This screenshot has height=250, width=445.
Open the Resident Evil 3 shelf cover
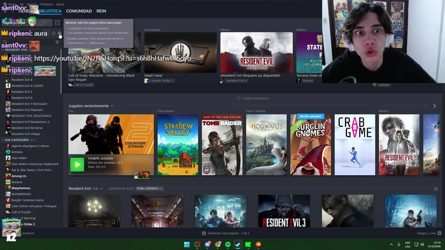point(284,211)
